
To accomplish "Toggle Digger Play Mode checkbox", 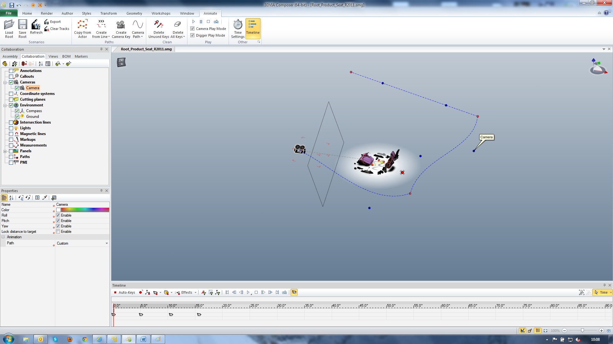I will click(193, 35).
